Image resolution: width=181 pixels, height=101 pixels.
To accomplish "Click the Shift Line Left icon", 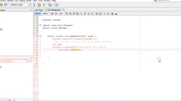I will 97,14.
